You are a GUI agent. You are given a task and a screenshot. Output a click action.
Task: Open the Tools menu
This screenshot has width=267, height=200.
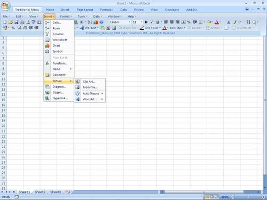pos(82,17)
